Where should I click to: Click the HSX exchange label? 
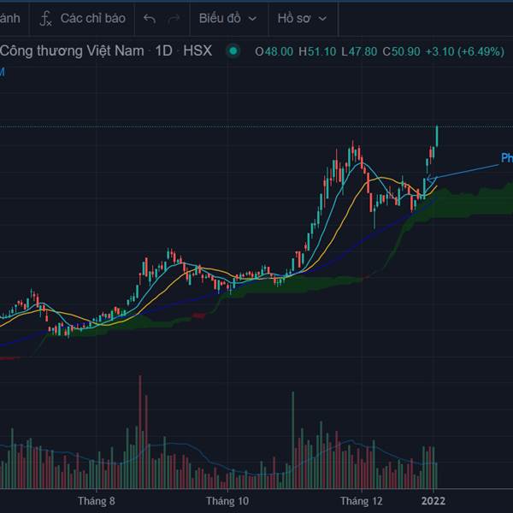click(x=198, y=51)
